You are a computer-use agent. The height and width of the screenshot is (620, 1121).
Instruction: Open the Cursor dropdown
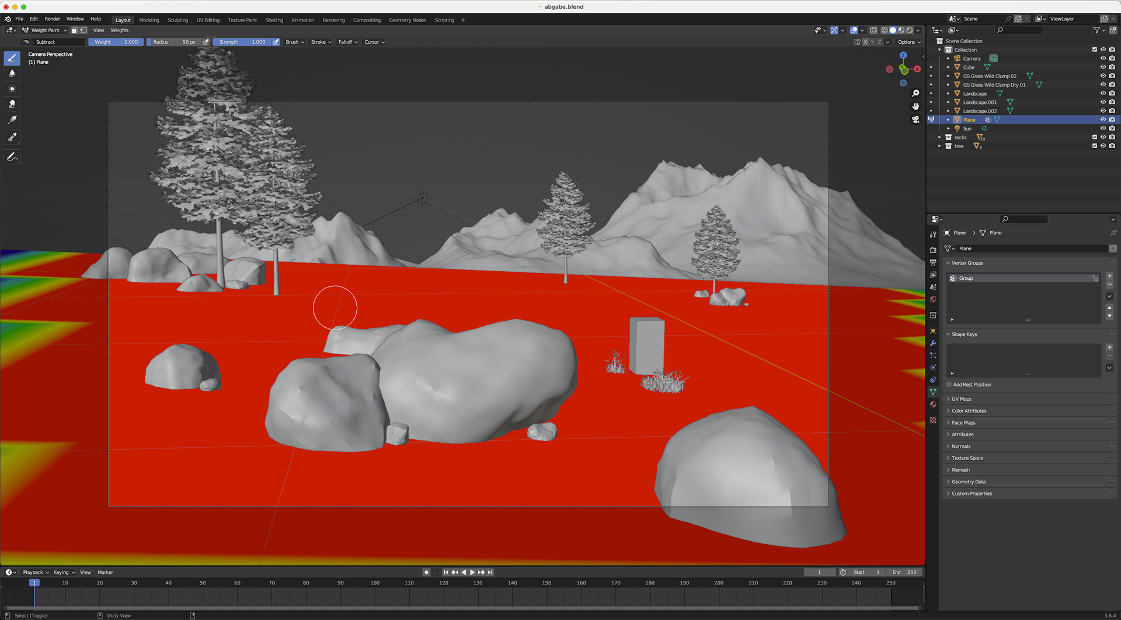374,42
